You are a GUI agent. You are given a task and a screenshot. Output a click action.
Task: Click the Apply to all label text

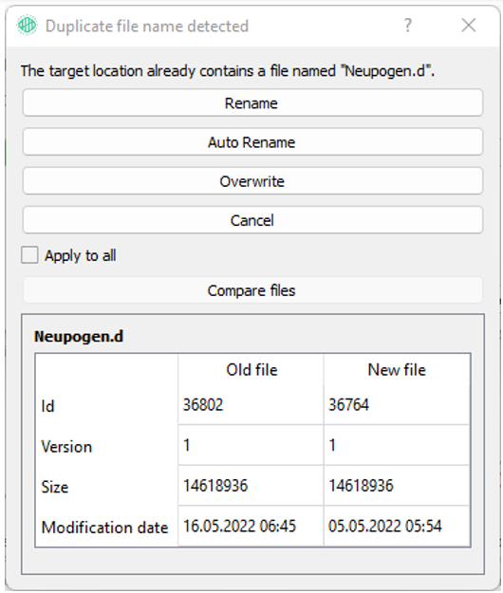(80, 255)
